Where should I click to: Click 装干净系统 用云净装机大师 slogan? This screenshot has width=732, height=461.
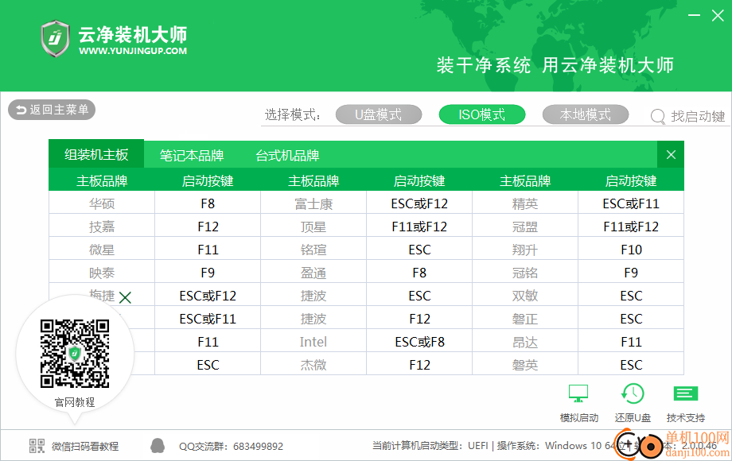pos(555,65)
